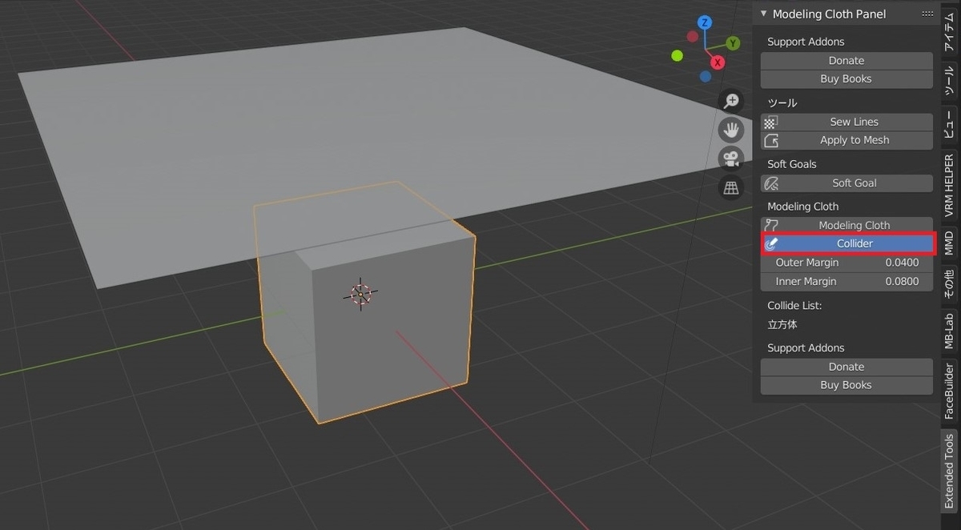Click the Y axis gizmo circle

tap(733, 43)
